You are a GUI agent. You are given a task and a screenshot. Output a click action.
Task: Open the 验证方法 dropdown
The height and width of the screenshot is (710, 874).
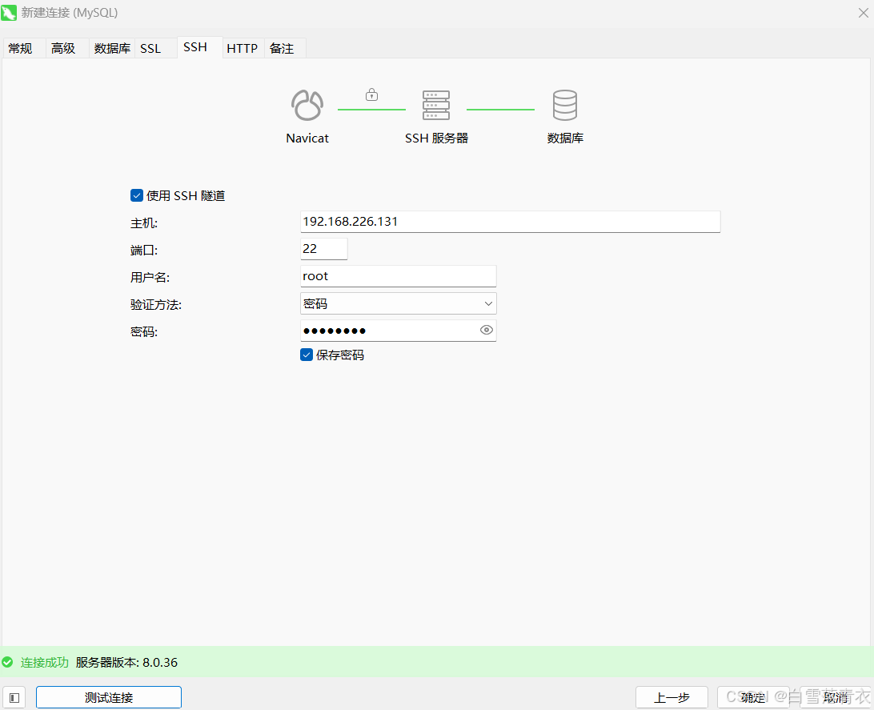(398, 303)
